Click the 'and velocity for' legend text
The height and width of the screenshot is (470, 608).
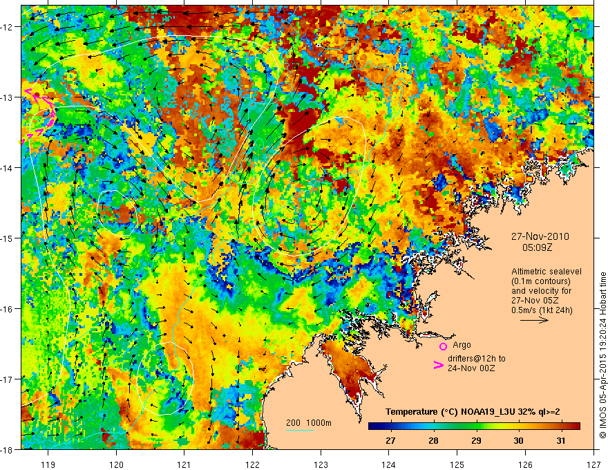coord(541,291)
